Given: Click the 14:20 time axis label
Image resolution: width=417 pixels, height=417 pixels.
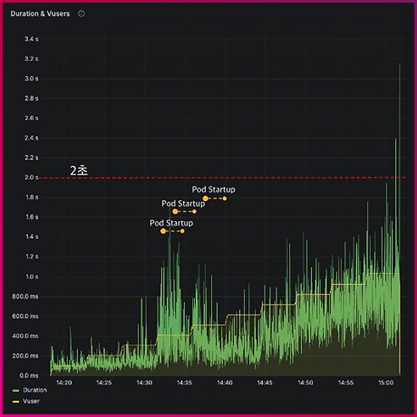Looking at the screenshot, I should pos(64,383).
